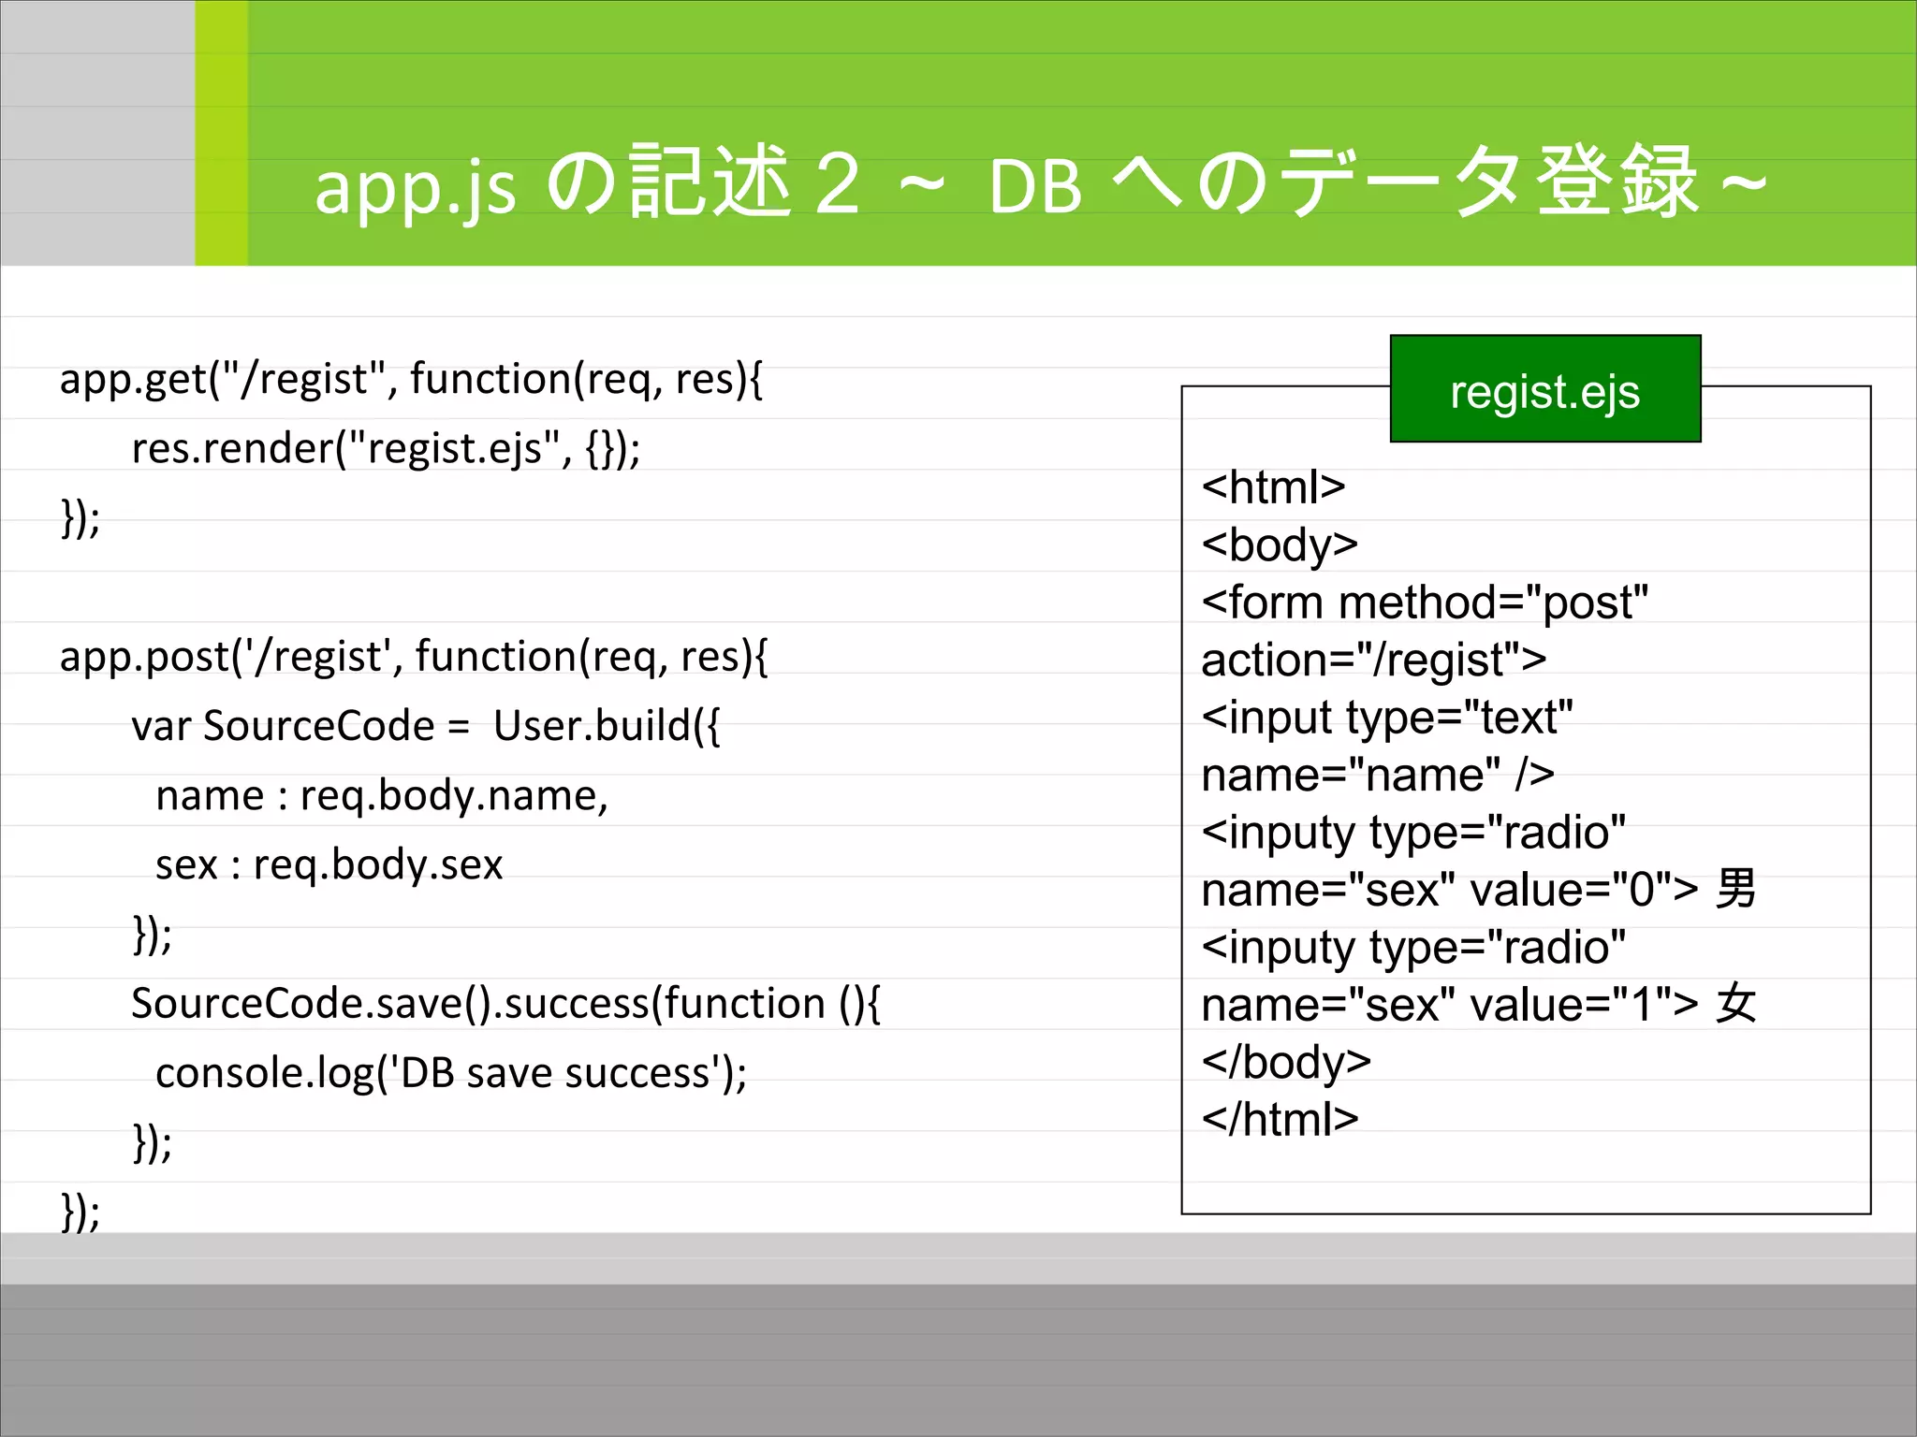Click the '<html>' opening tag text

pyautogui.click(x=1274, y=486)
